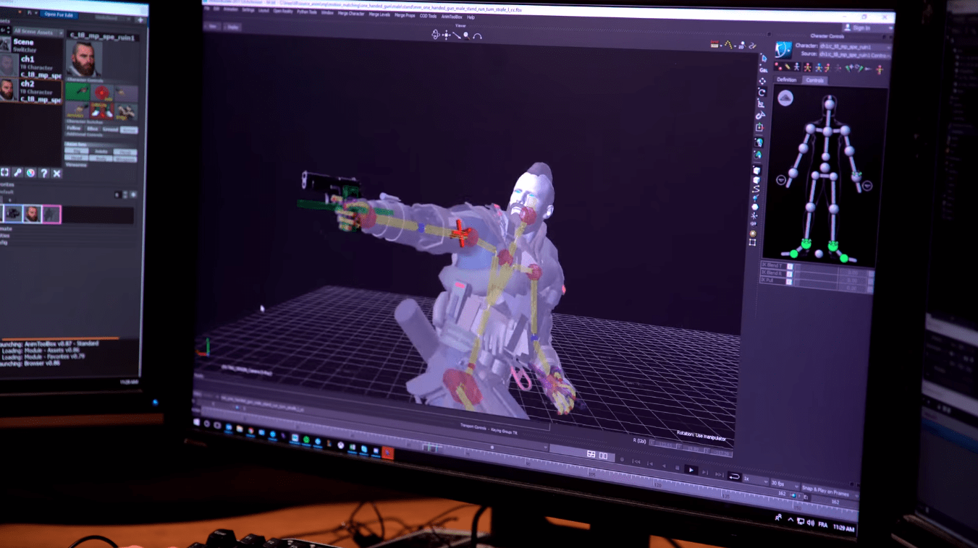Click the select arrow tool in viewer sidebar
This screenshot has height=548, width=978.
pos(764,58)
